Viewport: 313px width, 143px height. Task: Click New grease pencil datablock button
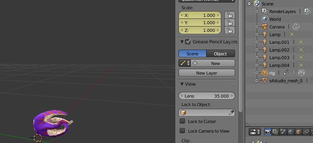(213, 63)
